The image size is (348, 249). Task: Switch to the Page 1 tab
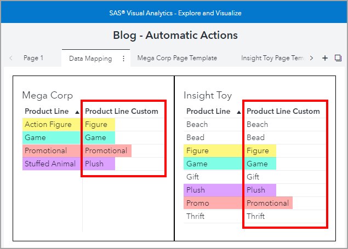pyautogui.click(x=33, y=58)
